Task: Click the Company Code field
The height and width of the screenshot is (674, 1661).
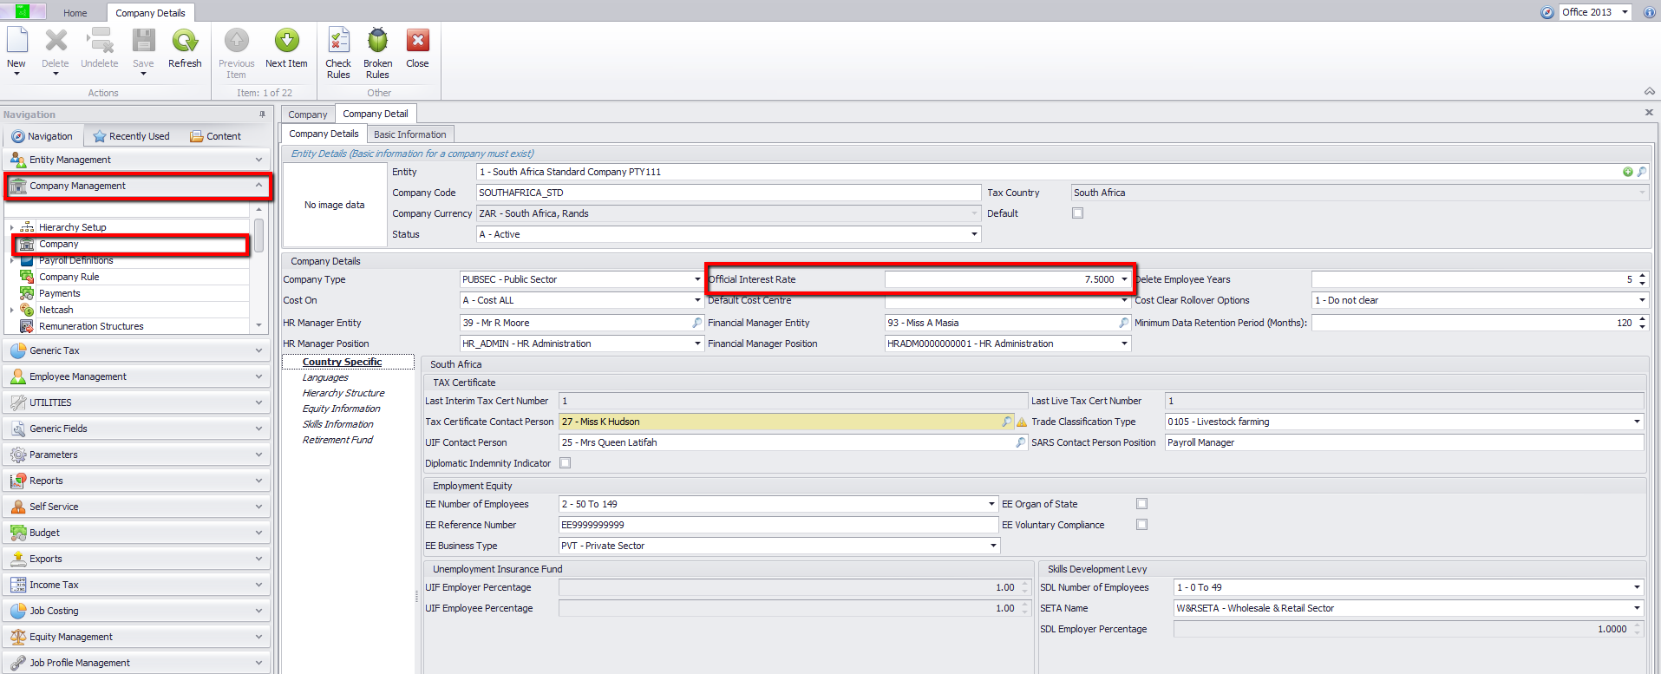Action: tap(729, 193)
